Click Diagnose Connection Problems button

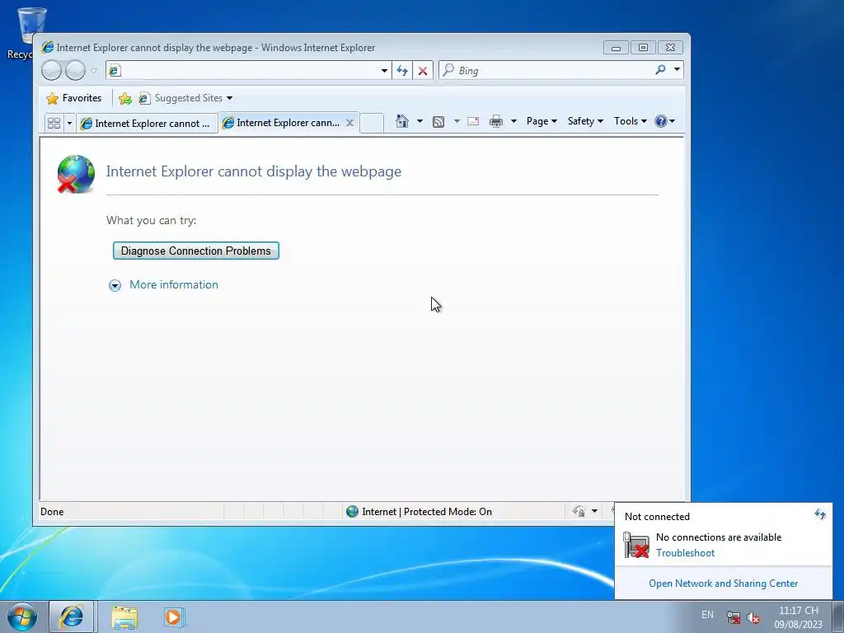tap(196, 251)
